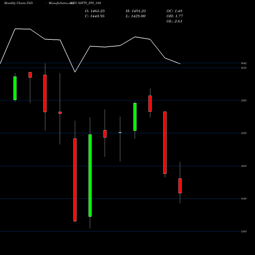Screen dimensions: 255x255
Task: Click the 'OL: 2.61' reading
Action: pos(174,21)
